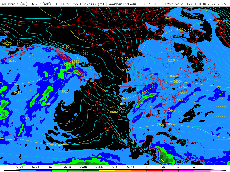
Task: Click the 0.75 legend value
Action: 131,167
